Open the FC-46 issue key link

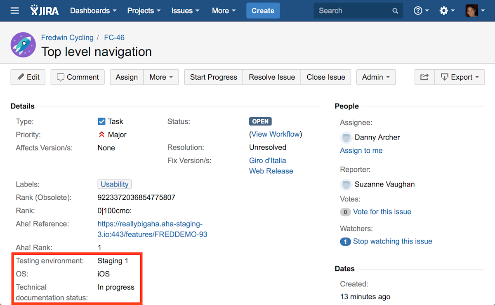point(114,38)
